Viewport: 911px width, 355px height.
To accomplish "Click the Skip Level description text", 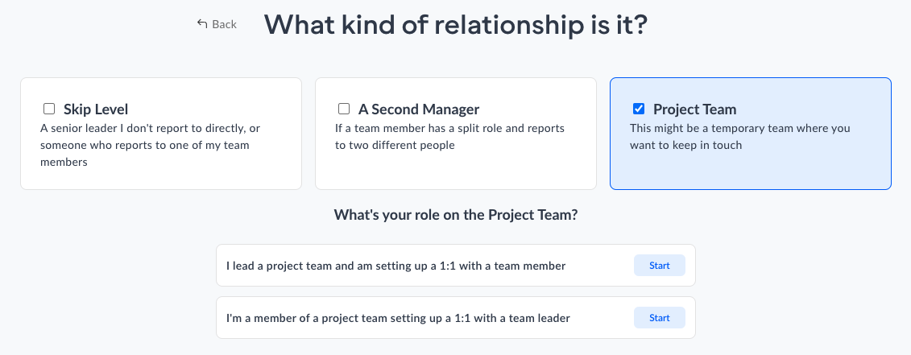I will click(150, 145).
